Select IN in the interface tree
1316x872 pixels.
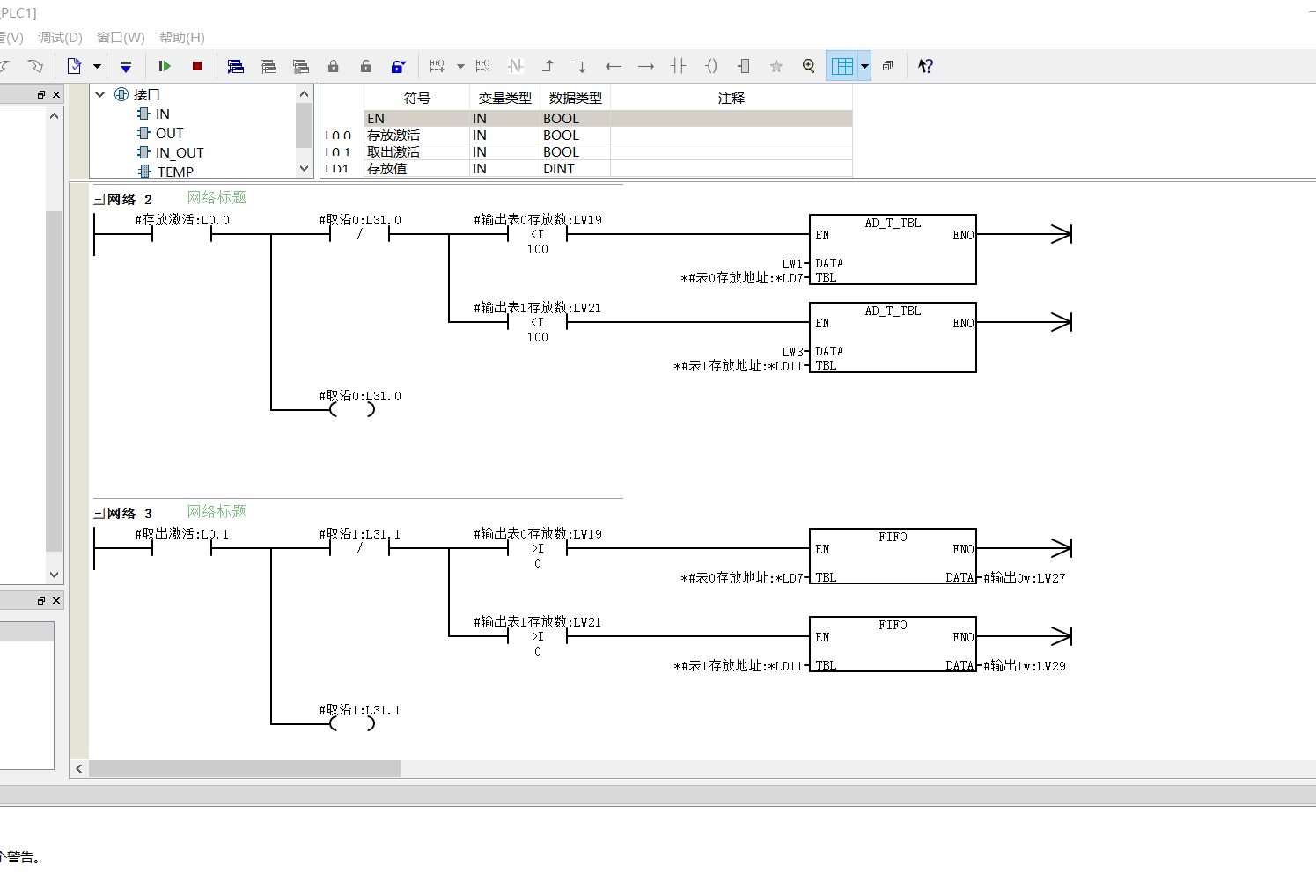click(x=163, y=114)
